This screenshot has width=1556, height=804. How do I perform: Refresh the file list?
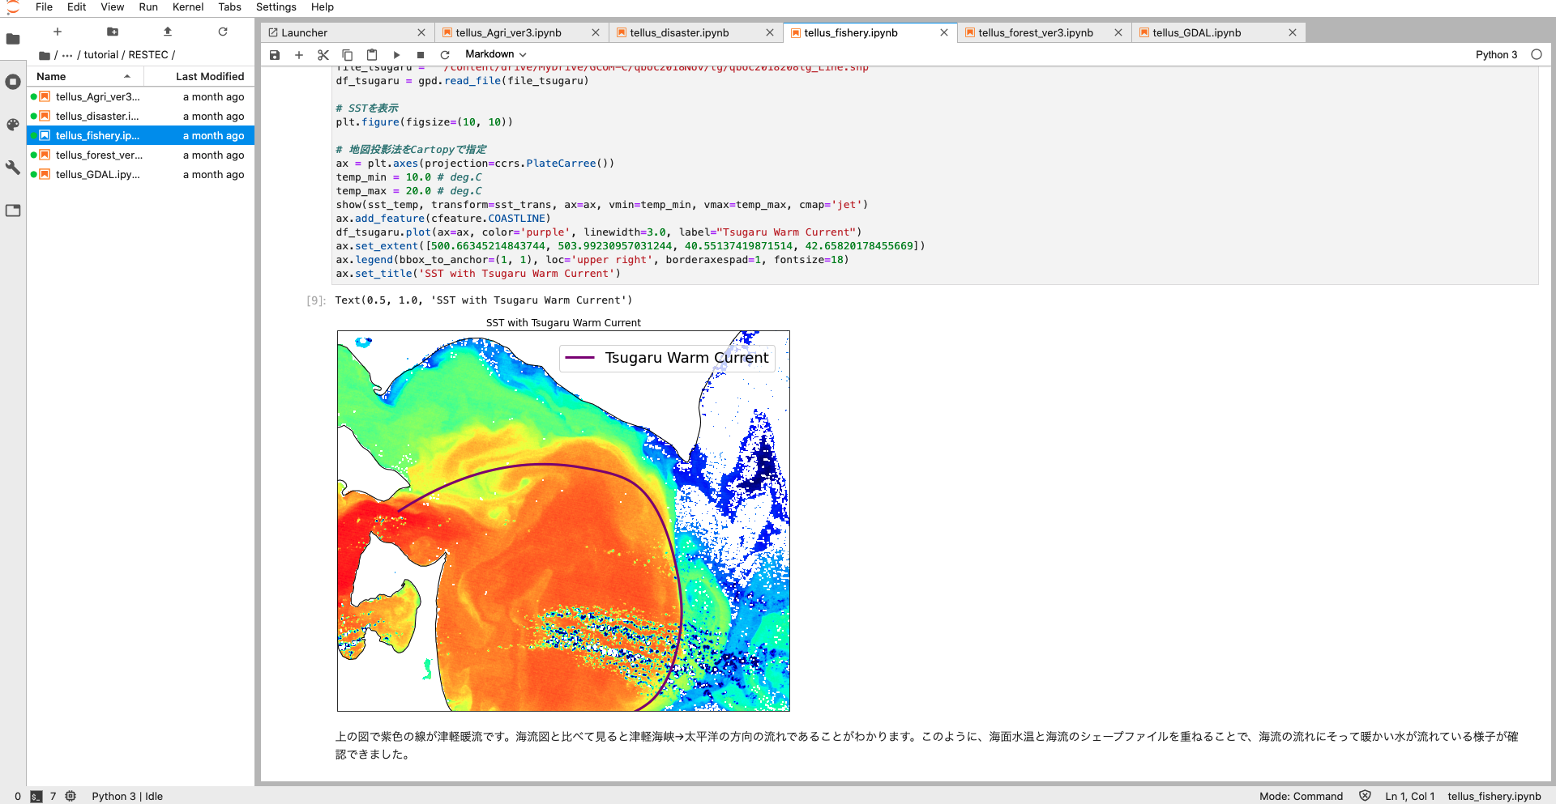(223, 32)
